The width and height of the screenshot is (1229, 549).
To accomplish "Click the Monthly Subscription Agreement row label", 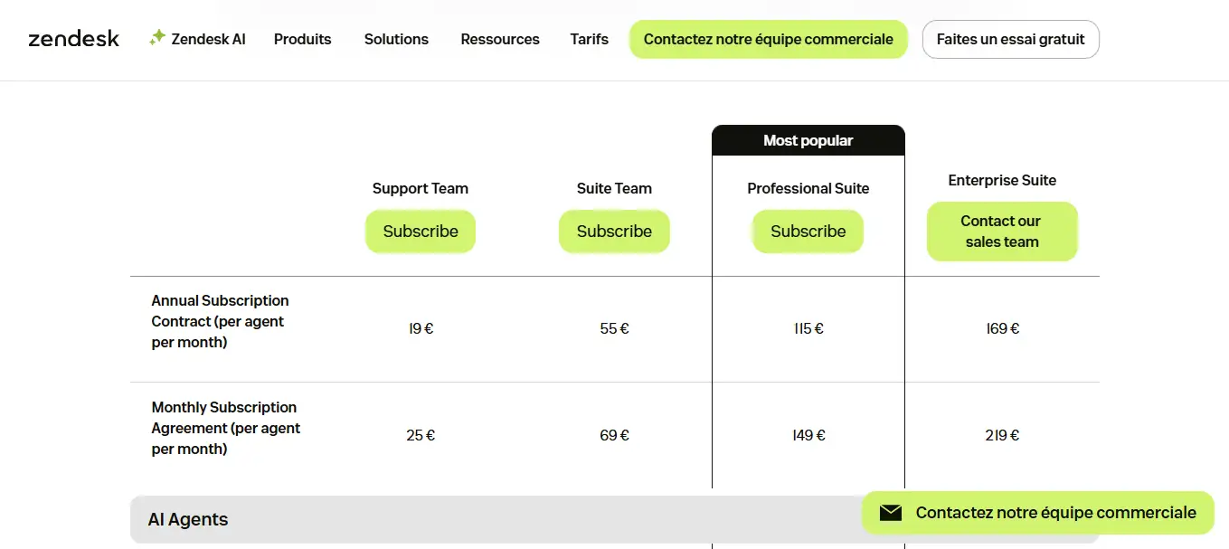I will (225, 428).
